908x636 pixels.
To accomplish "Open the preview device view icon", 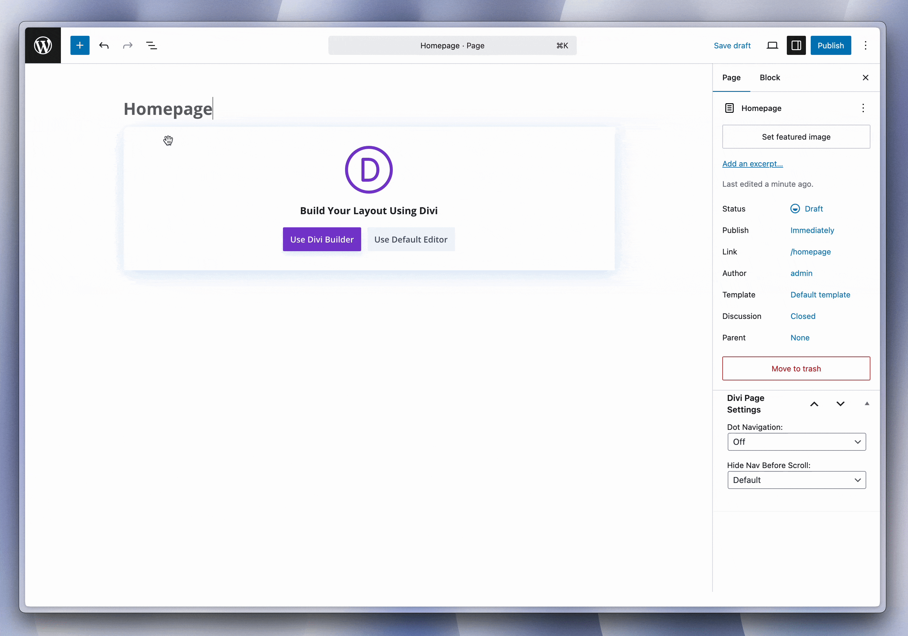I will tap(772, 45).
